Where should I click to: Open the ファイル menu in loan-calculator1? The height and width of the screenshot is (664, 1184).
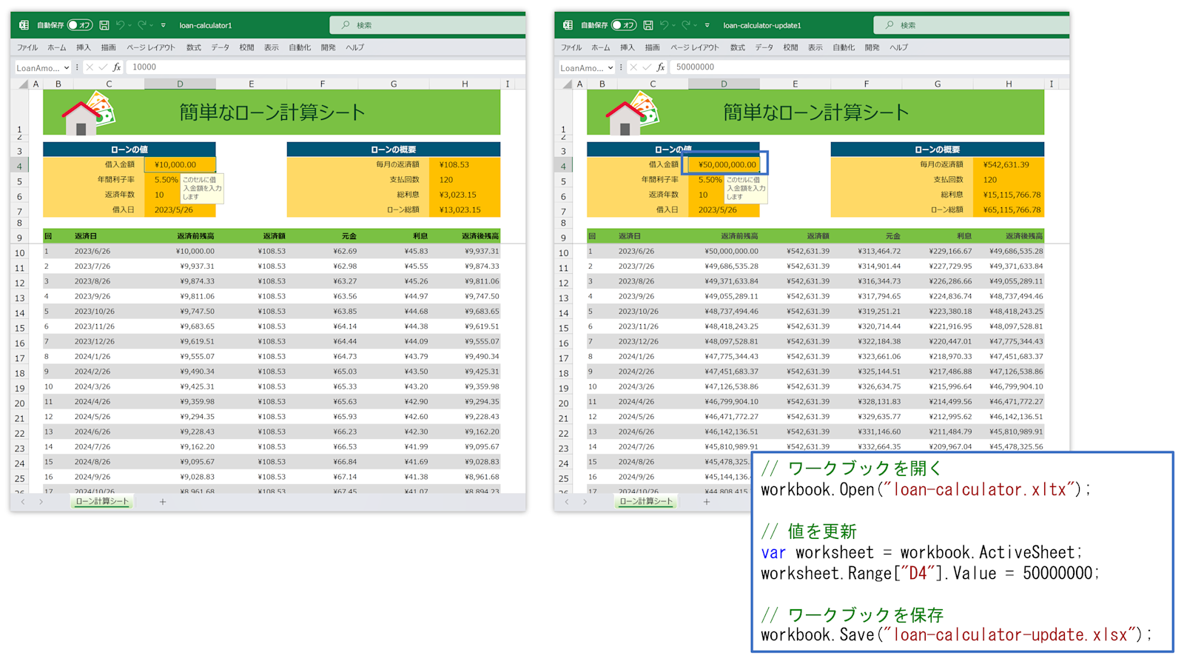[27, 47]
